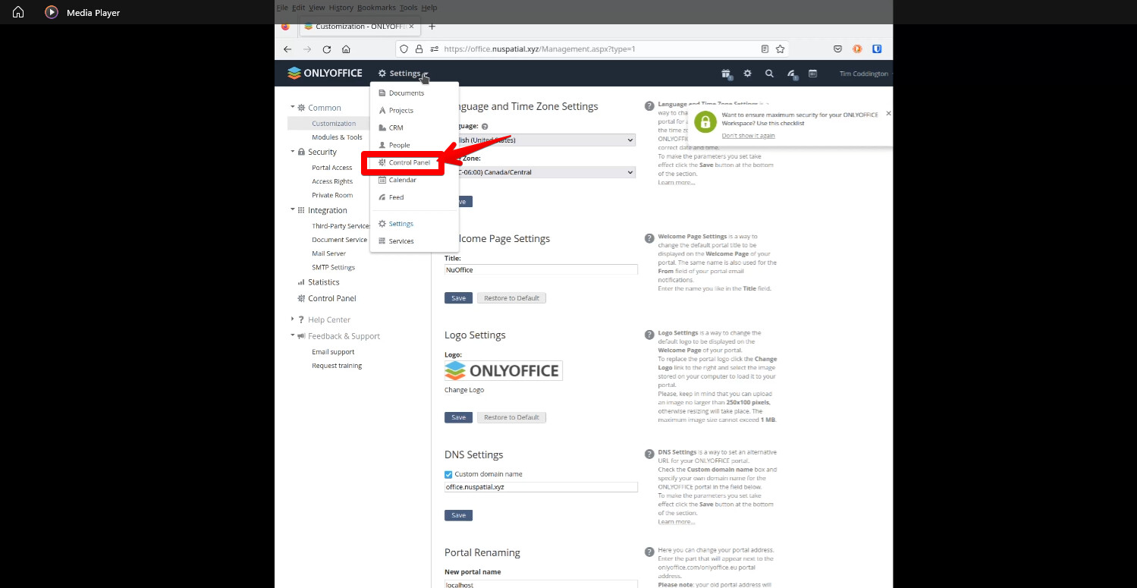Open the Bitwarden extension icon
Image resolution: width=1137 pixels, height=588 pixels.
(x=877, y=49)
